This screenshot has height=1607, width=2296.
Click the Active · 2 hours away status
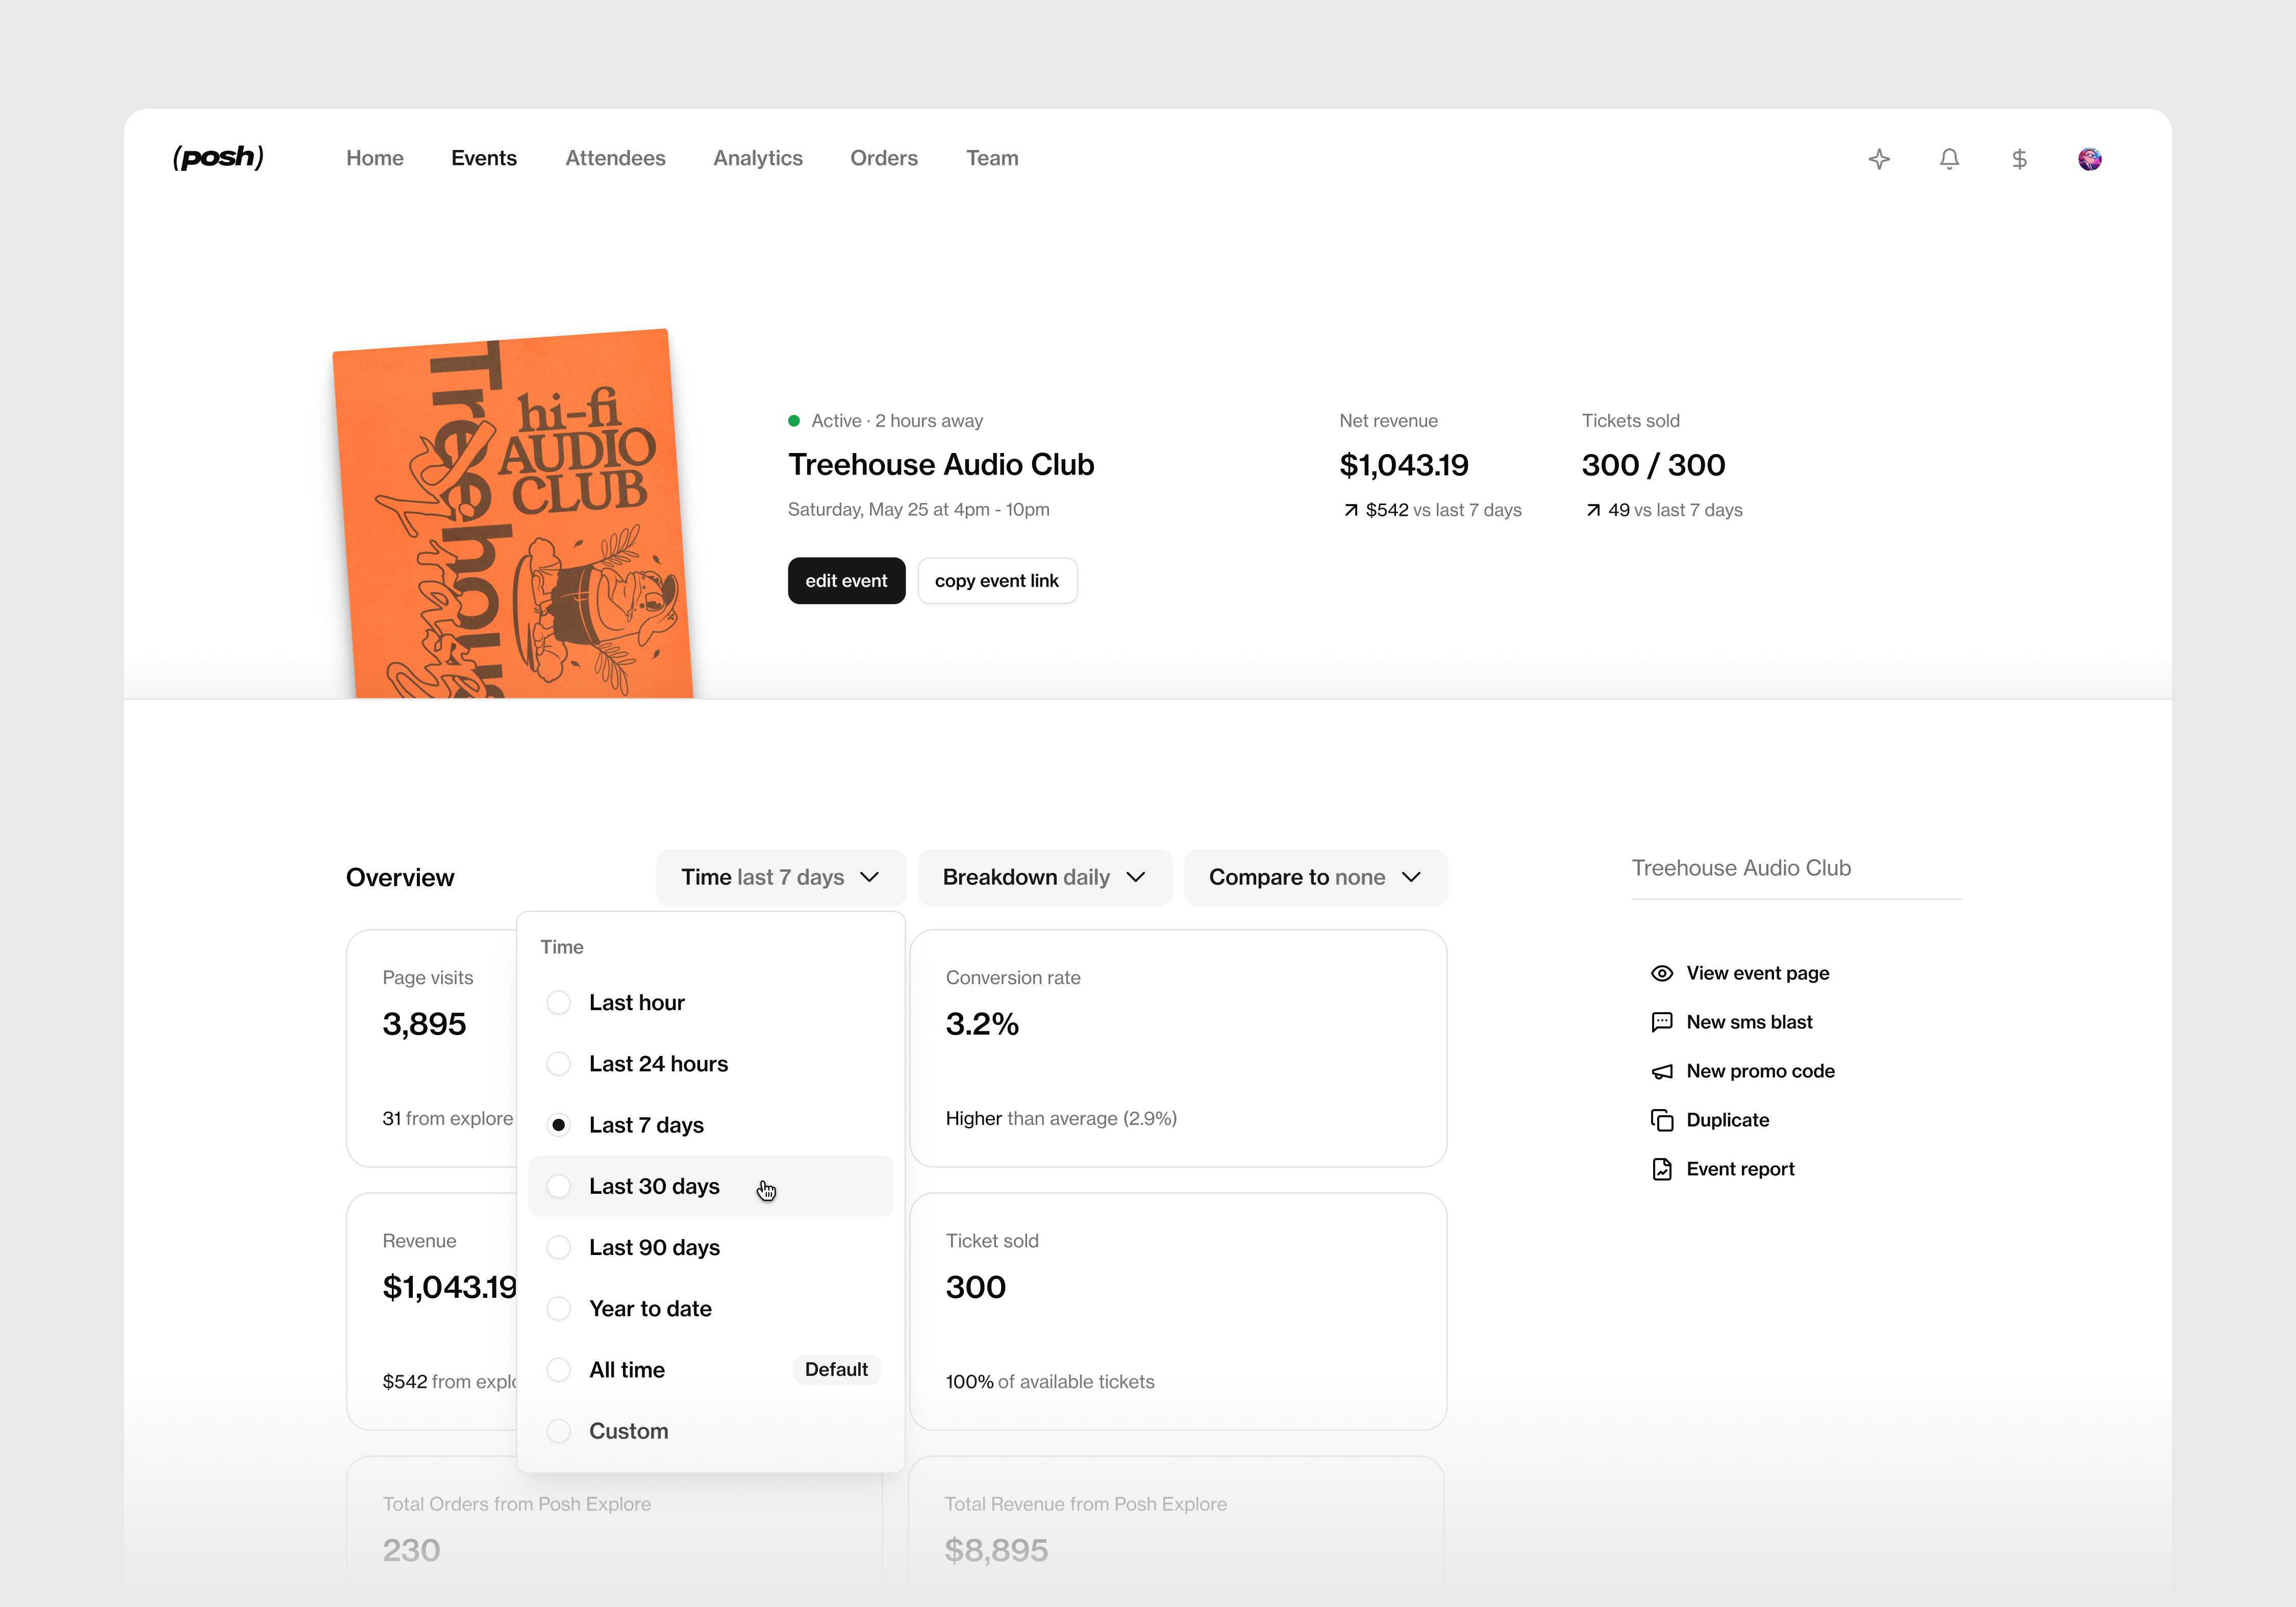click(x=885, y=421)
